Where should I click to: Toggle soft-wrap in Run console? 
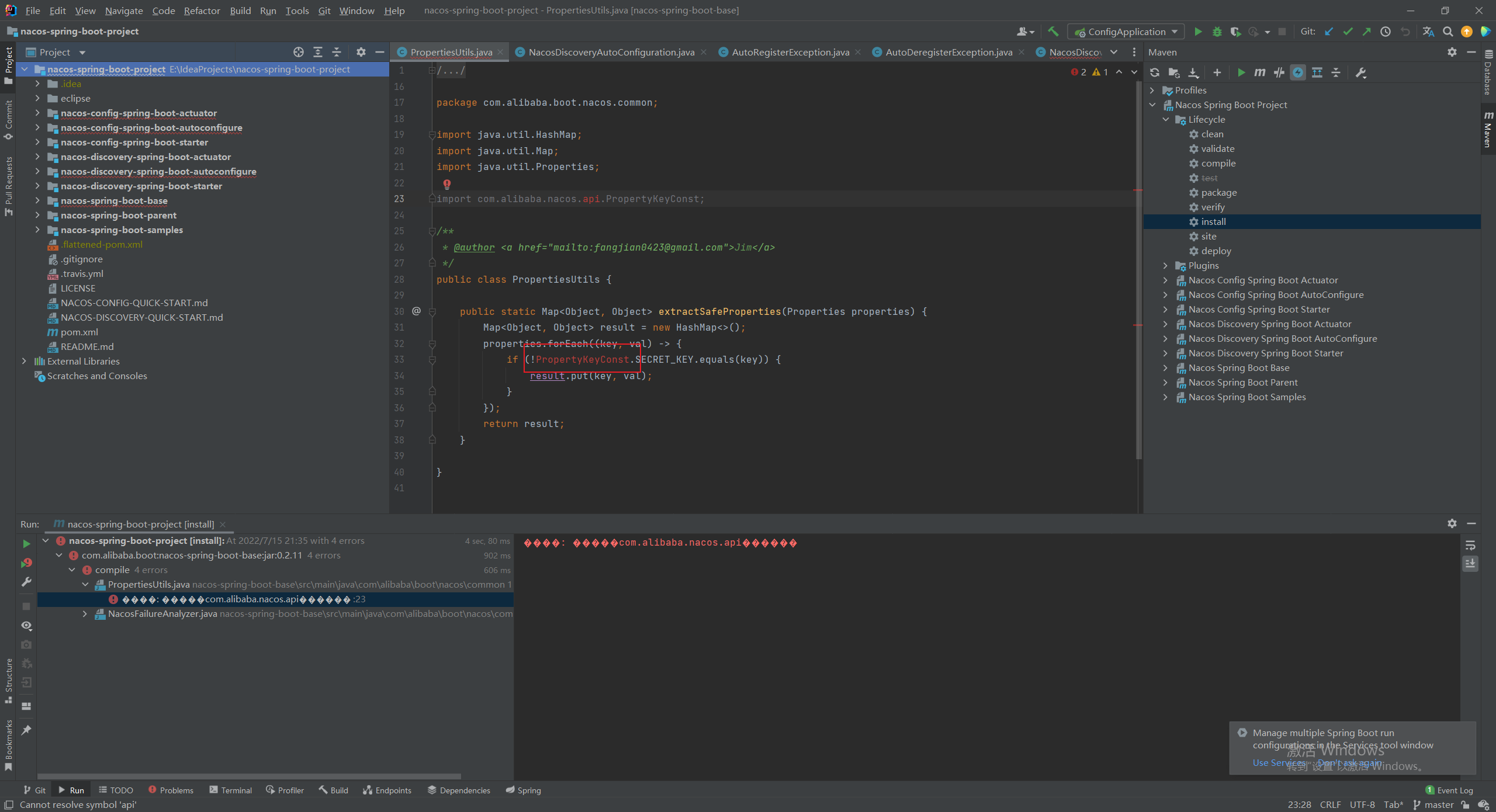[1470, 546]
